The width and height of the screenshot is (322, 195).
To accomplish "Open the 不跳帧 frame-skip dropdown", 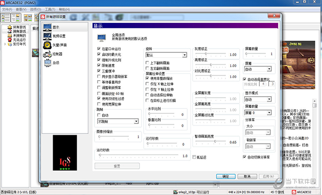I will 118,121.
